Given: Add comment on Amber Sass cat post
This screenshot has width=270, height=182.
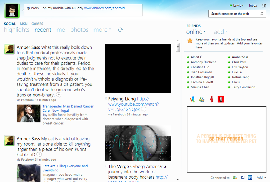Looking at the screenshot, I should [x=39, y=154].
